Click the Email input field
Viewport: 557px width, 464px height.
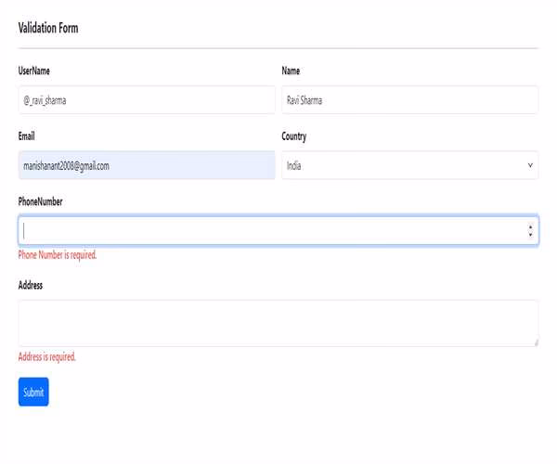click(147, 165)
